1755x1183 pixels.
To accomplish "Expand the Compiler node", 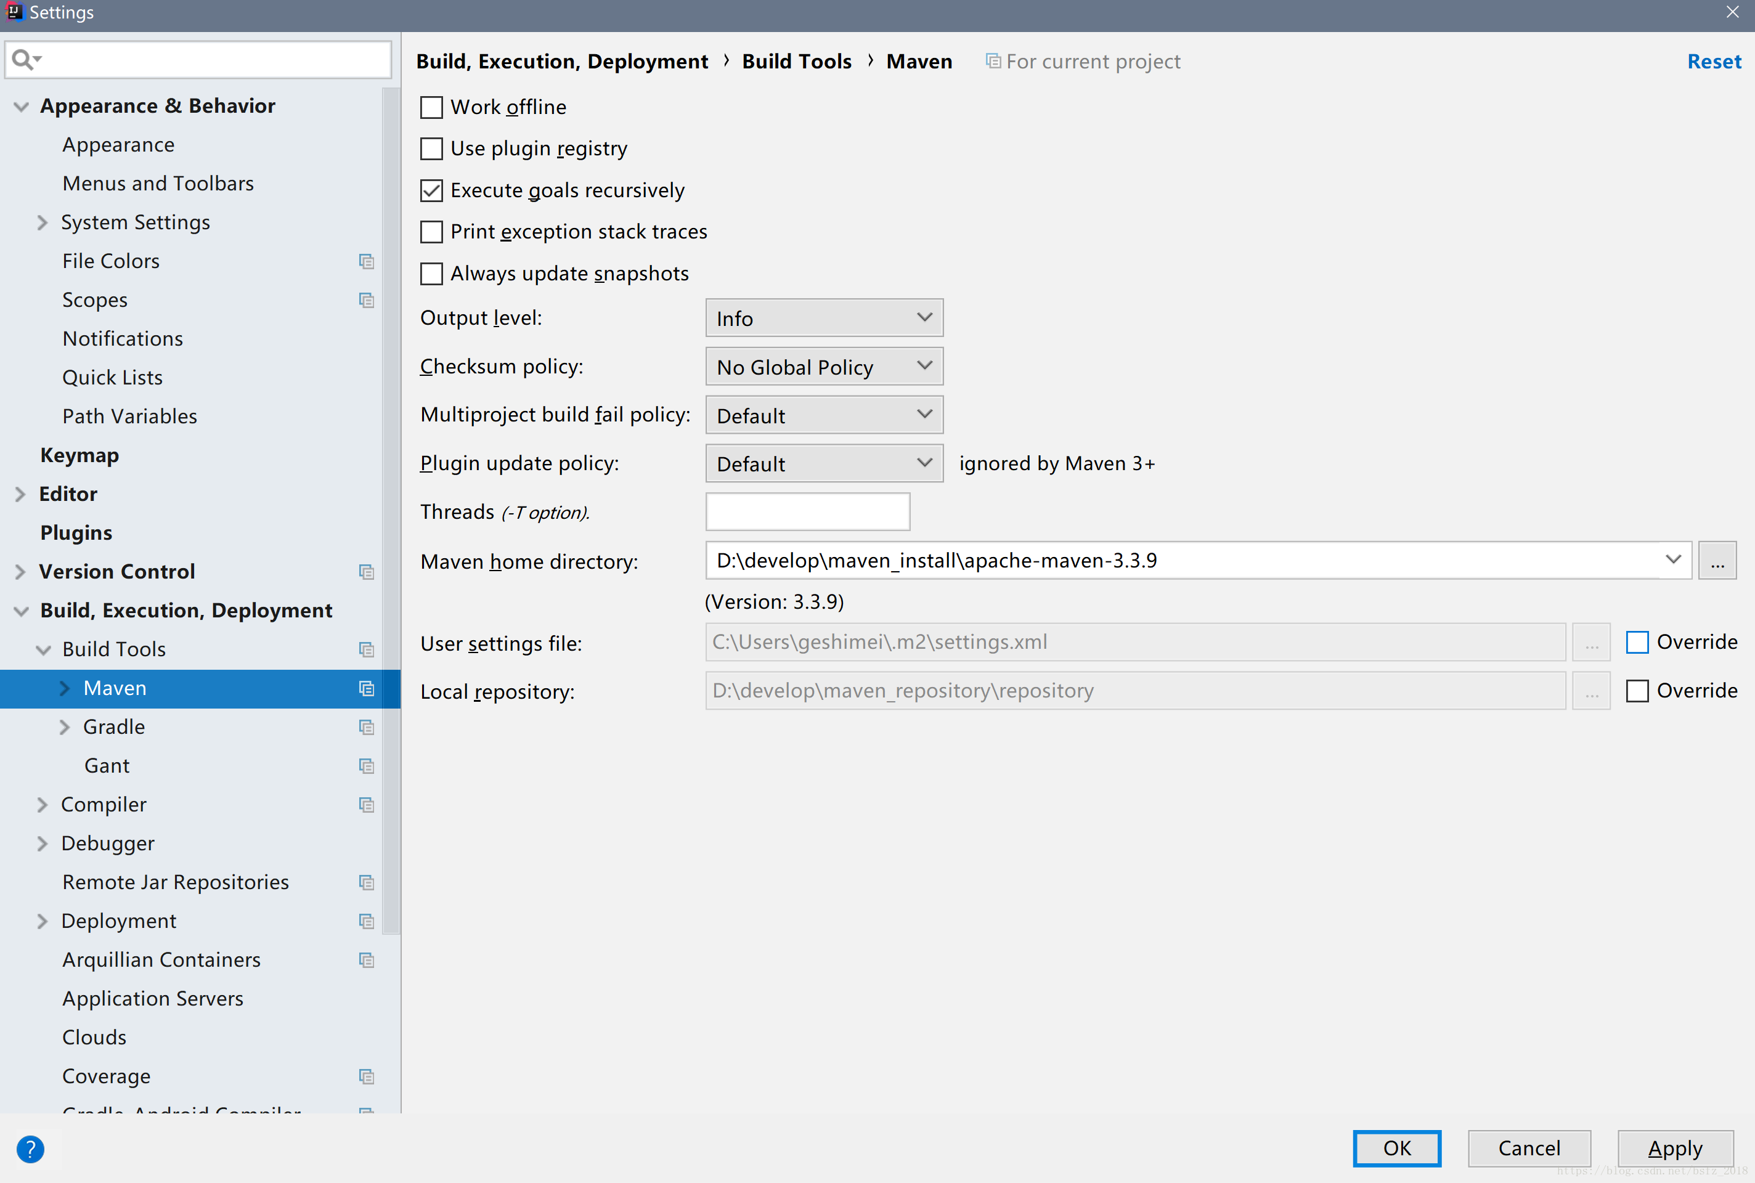I will pyautogui.click(x=43, y=805).
